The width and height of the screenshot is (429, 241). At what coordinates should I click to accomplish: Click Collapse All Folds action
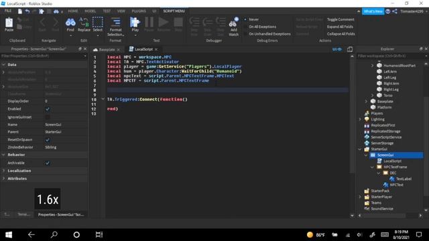click(x=341, y=34)
